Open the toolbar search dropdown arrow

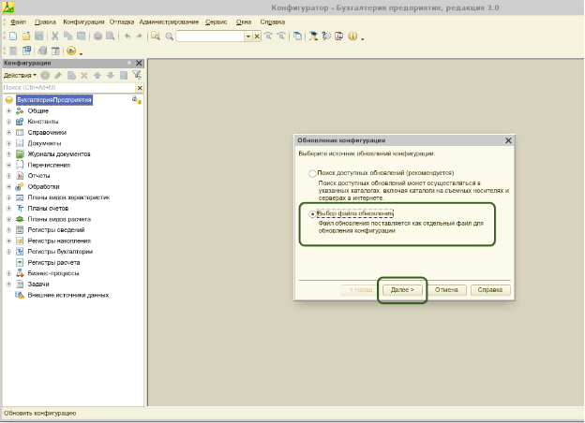click(248, 36)
